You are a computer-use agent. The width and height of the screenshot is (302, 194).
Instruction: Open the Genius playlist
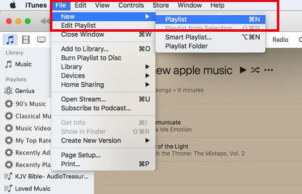[x=20, y=91]
